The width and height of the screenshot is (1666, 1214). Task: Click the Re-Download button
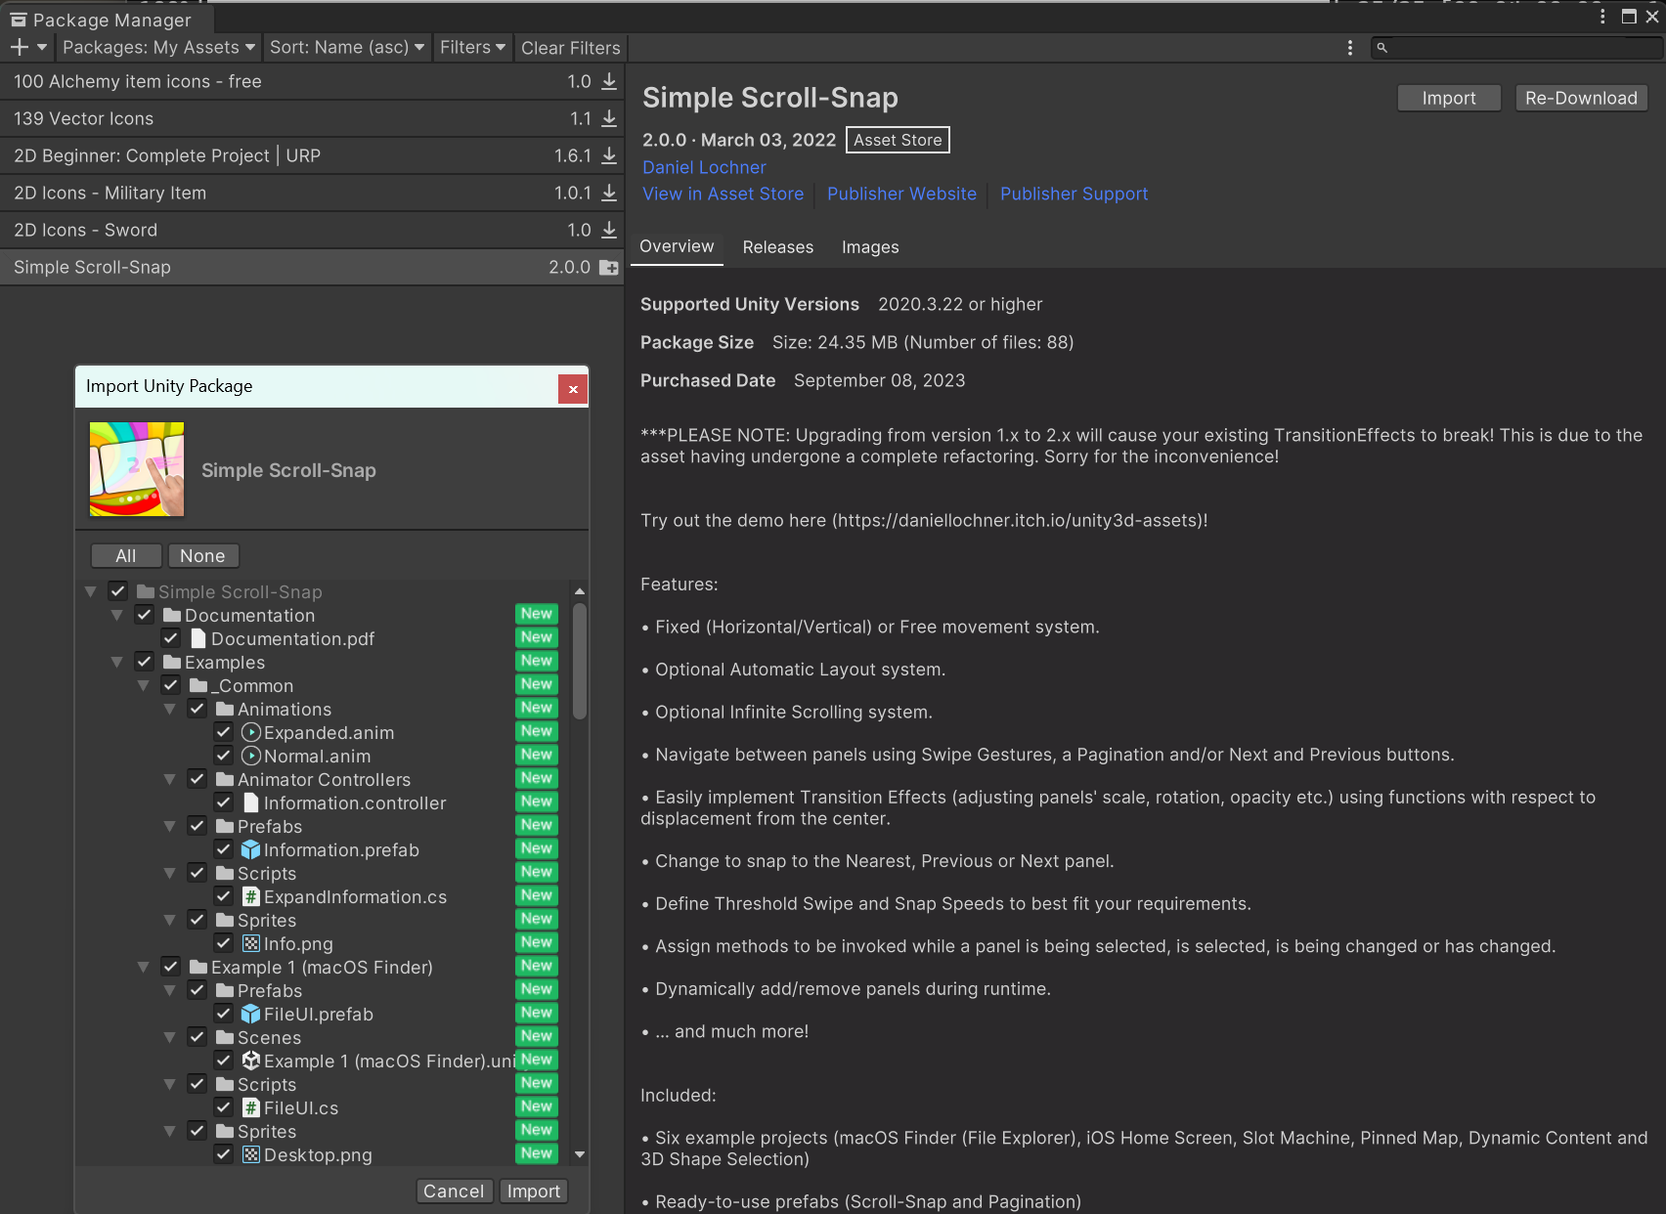click(x=1581, y=98)
